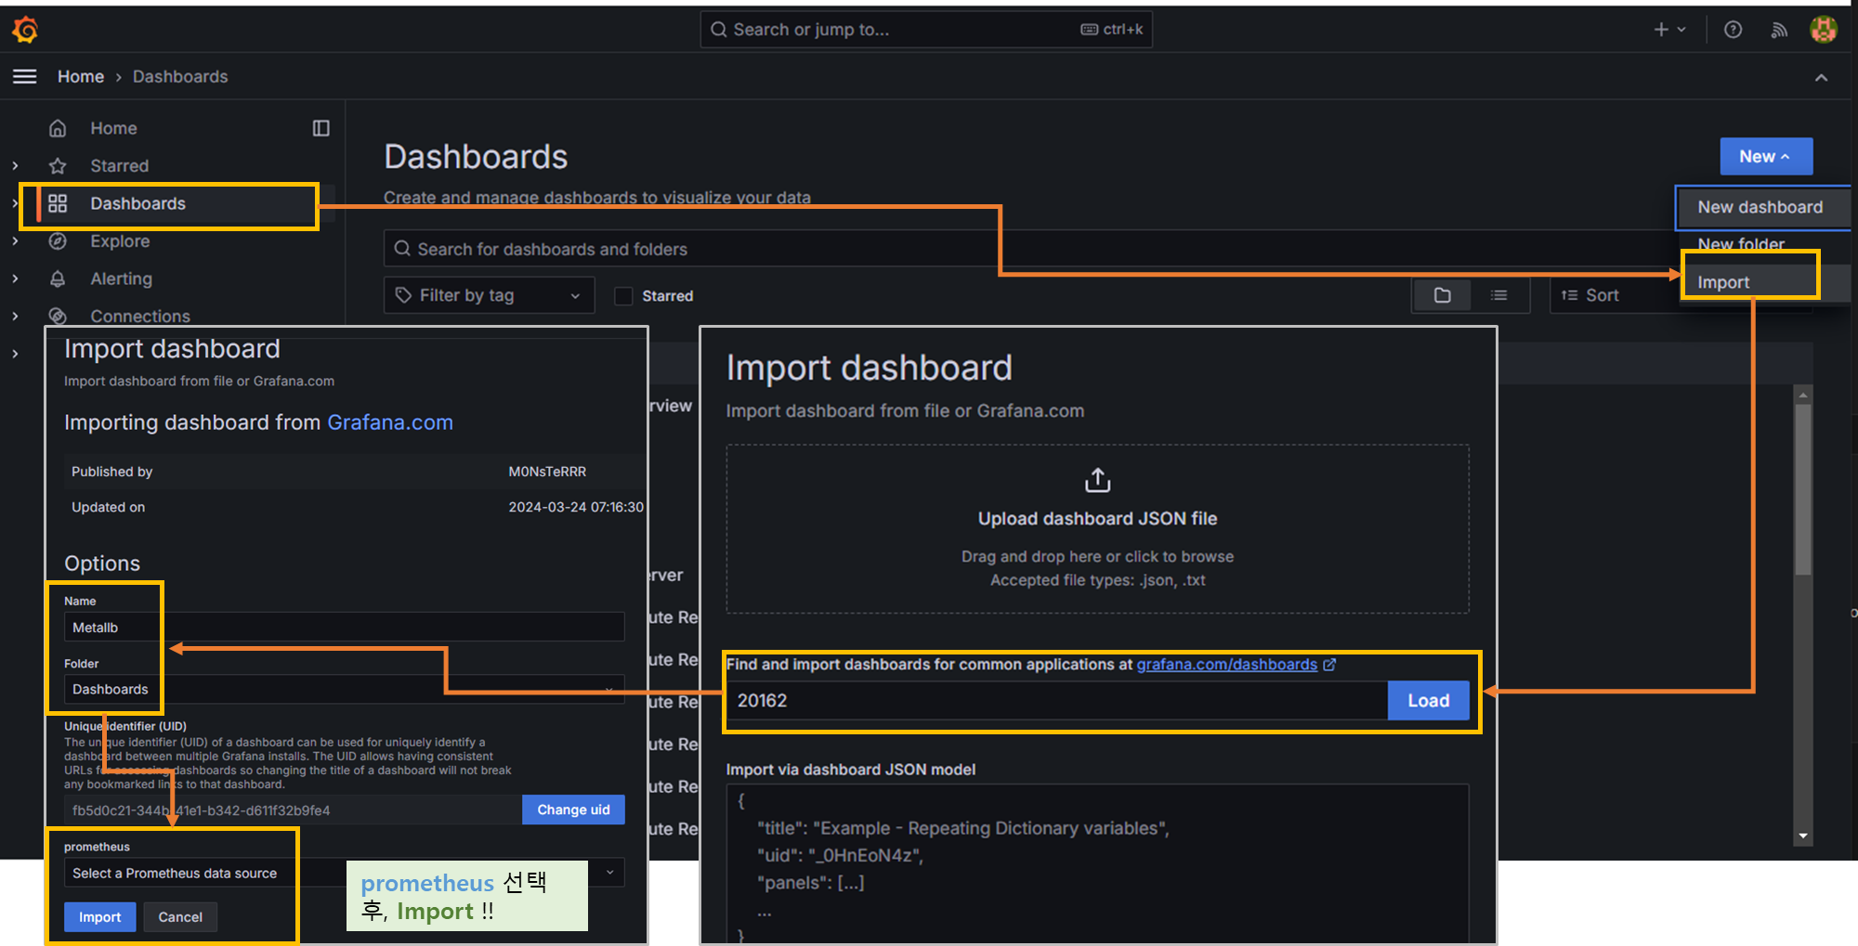The height and width of the screenshot is (946, 1858).
Task: Click the keyboard shortcut icon in search
Action: click(x=1089, y=30)
